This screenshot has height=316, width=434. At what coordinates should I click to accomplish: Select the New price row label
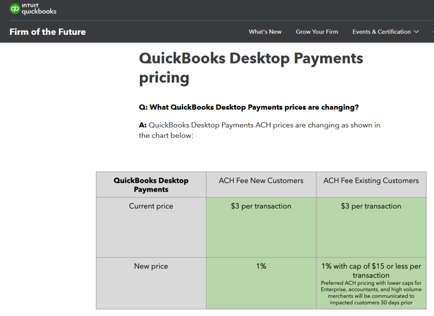point(151,266)
